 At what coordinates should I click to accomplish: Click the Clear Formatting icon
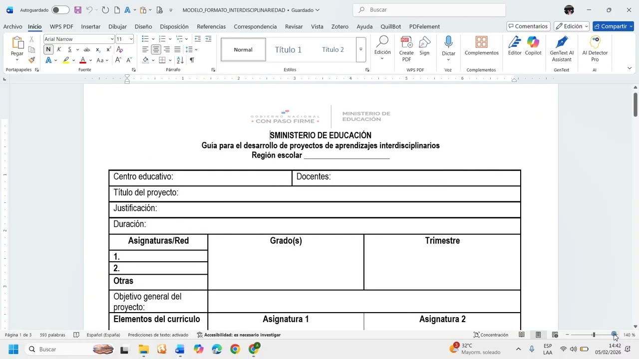120,49
